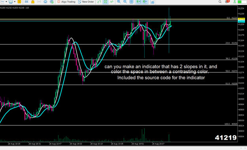Click the '28 Aug 19:51' time axis label
Screen dimensions: 247x150
click(138, 144)
